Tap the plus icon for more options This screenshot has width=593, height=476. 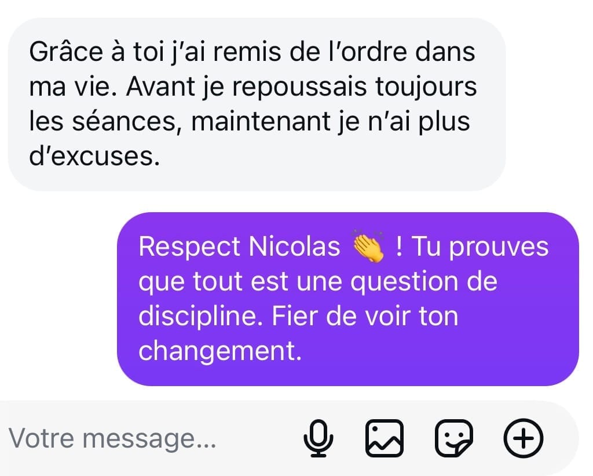tap(524, 438)
